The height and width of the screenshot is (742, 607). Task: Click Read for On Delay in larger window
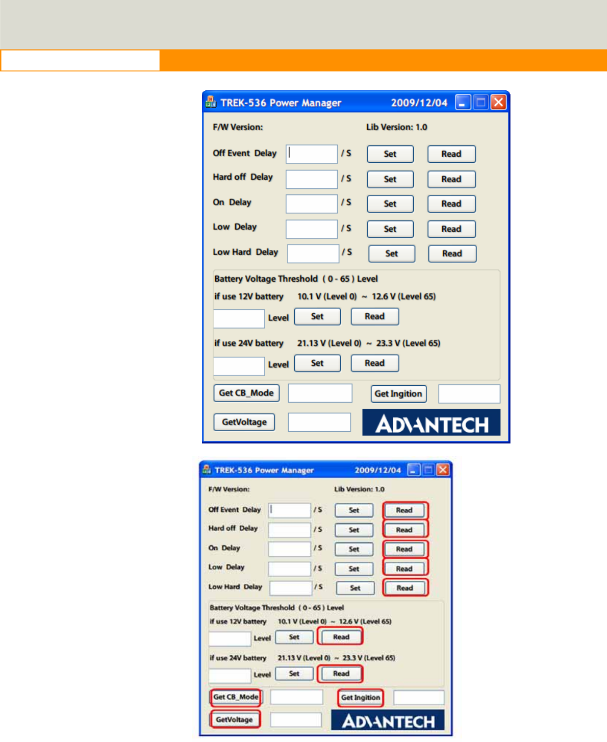(451, 204)
